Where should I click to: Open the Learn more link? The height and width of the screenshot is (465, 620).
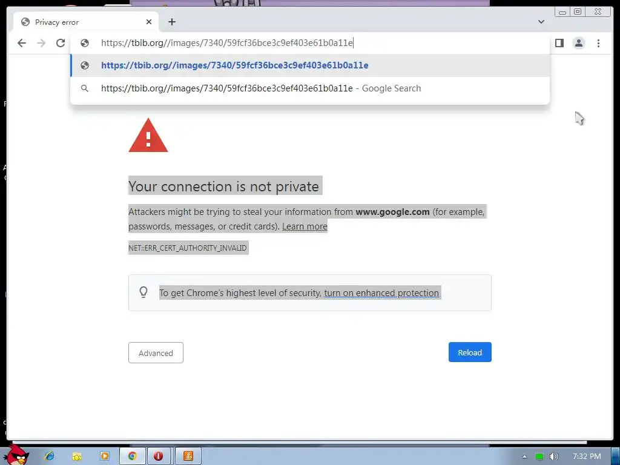tap(305, 226)
